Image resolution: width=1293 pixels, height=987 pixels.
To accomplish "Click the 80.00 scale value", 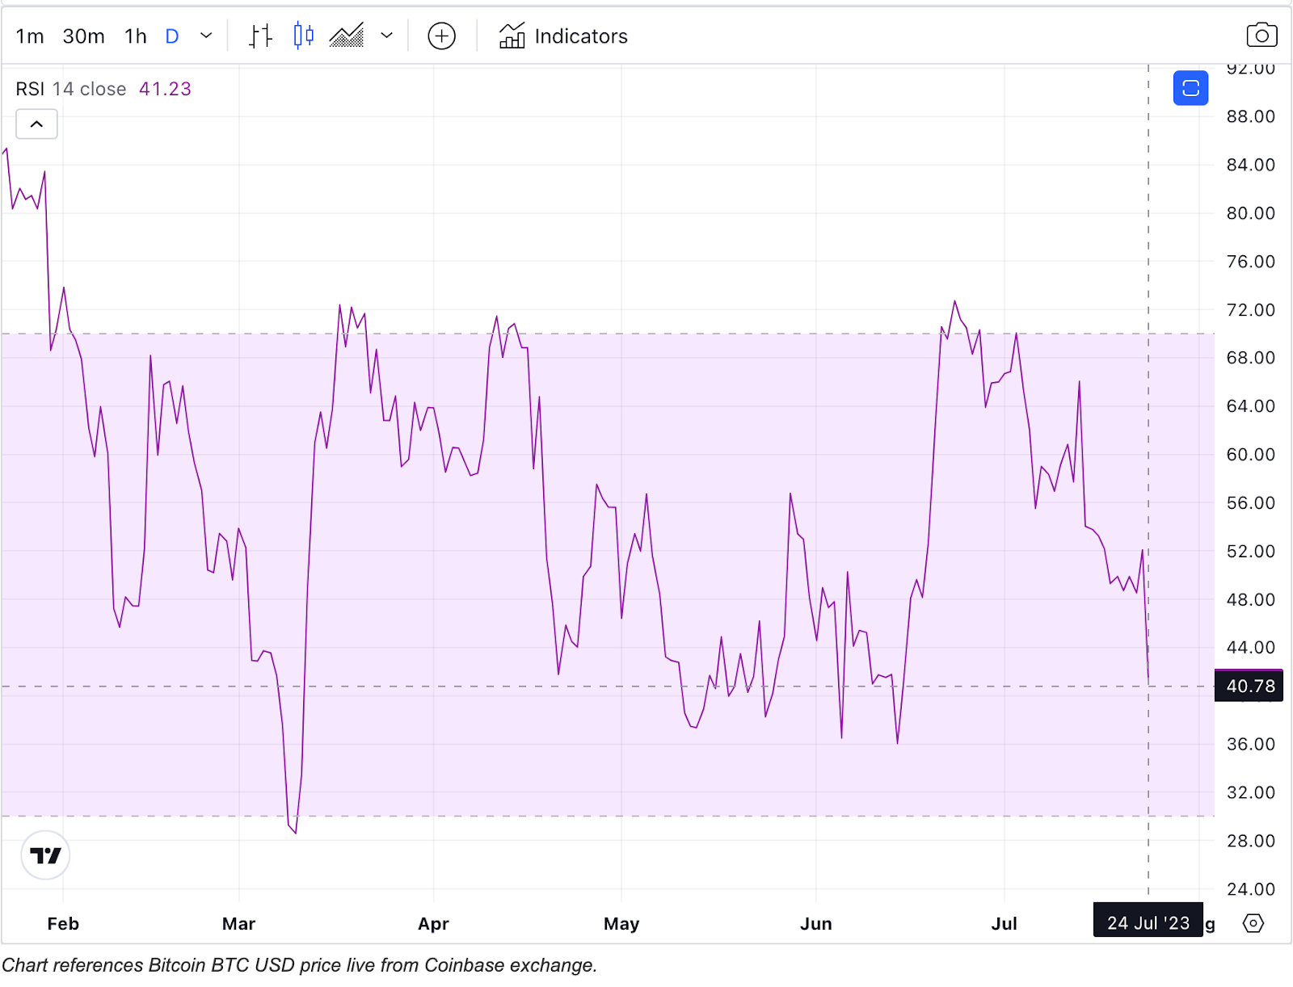I will tap(1250, 213).
